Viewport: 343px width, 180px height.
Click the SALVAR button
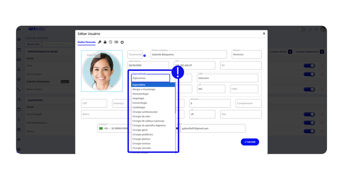pyautogui.click(x=250, y=142)
